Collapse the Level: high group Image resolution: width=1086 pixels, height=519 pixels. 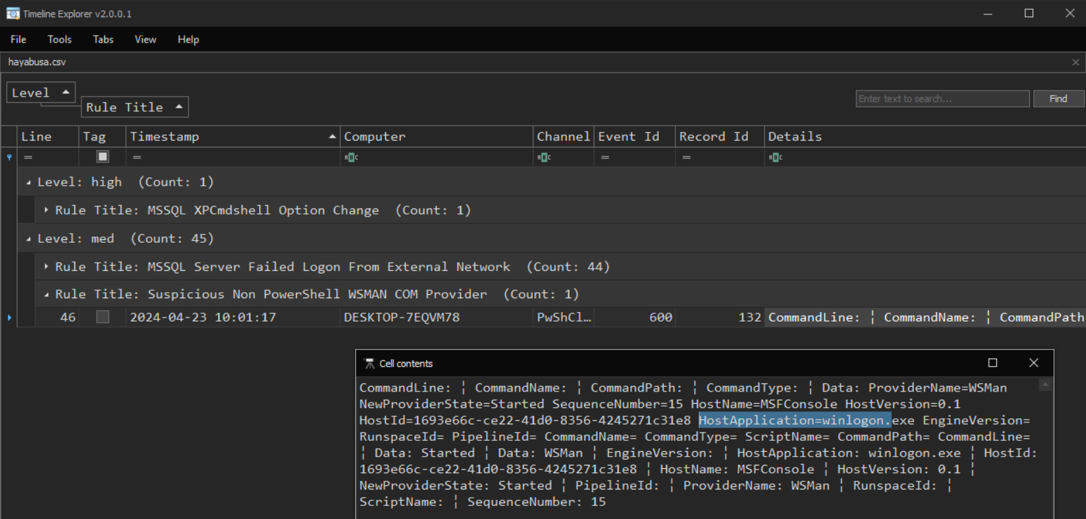[29, 182]
